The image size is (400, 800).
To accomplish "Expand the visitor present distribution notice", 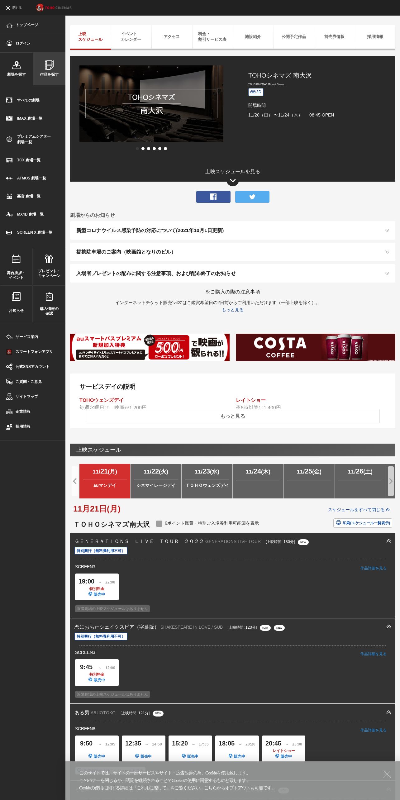I will [x=233, y=274].
